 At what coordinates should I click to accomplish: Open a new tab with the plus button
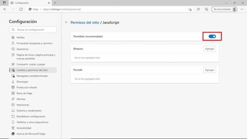click(x=55, y=3)
